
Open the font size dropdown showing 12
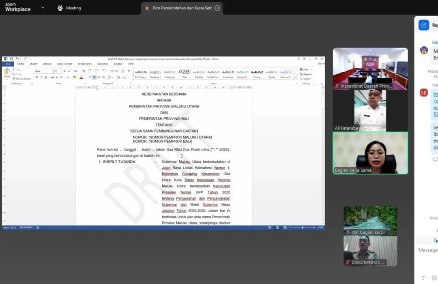pos(57,71)
